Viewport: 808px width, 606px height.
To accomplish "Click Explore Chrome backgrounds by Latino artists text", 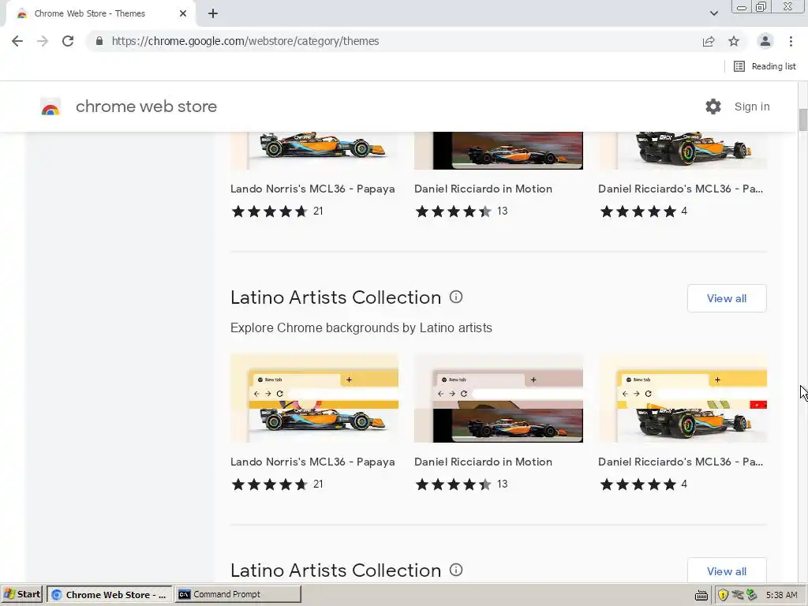I will point(361,327).
